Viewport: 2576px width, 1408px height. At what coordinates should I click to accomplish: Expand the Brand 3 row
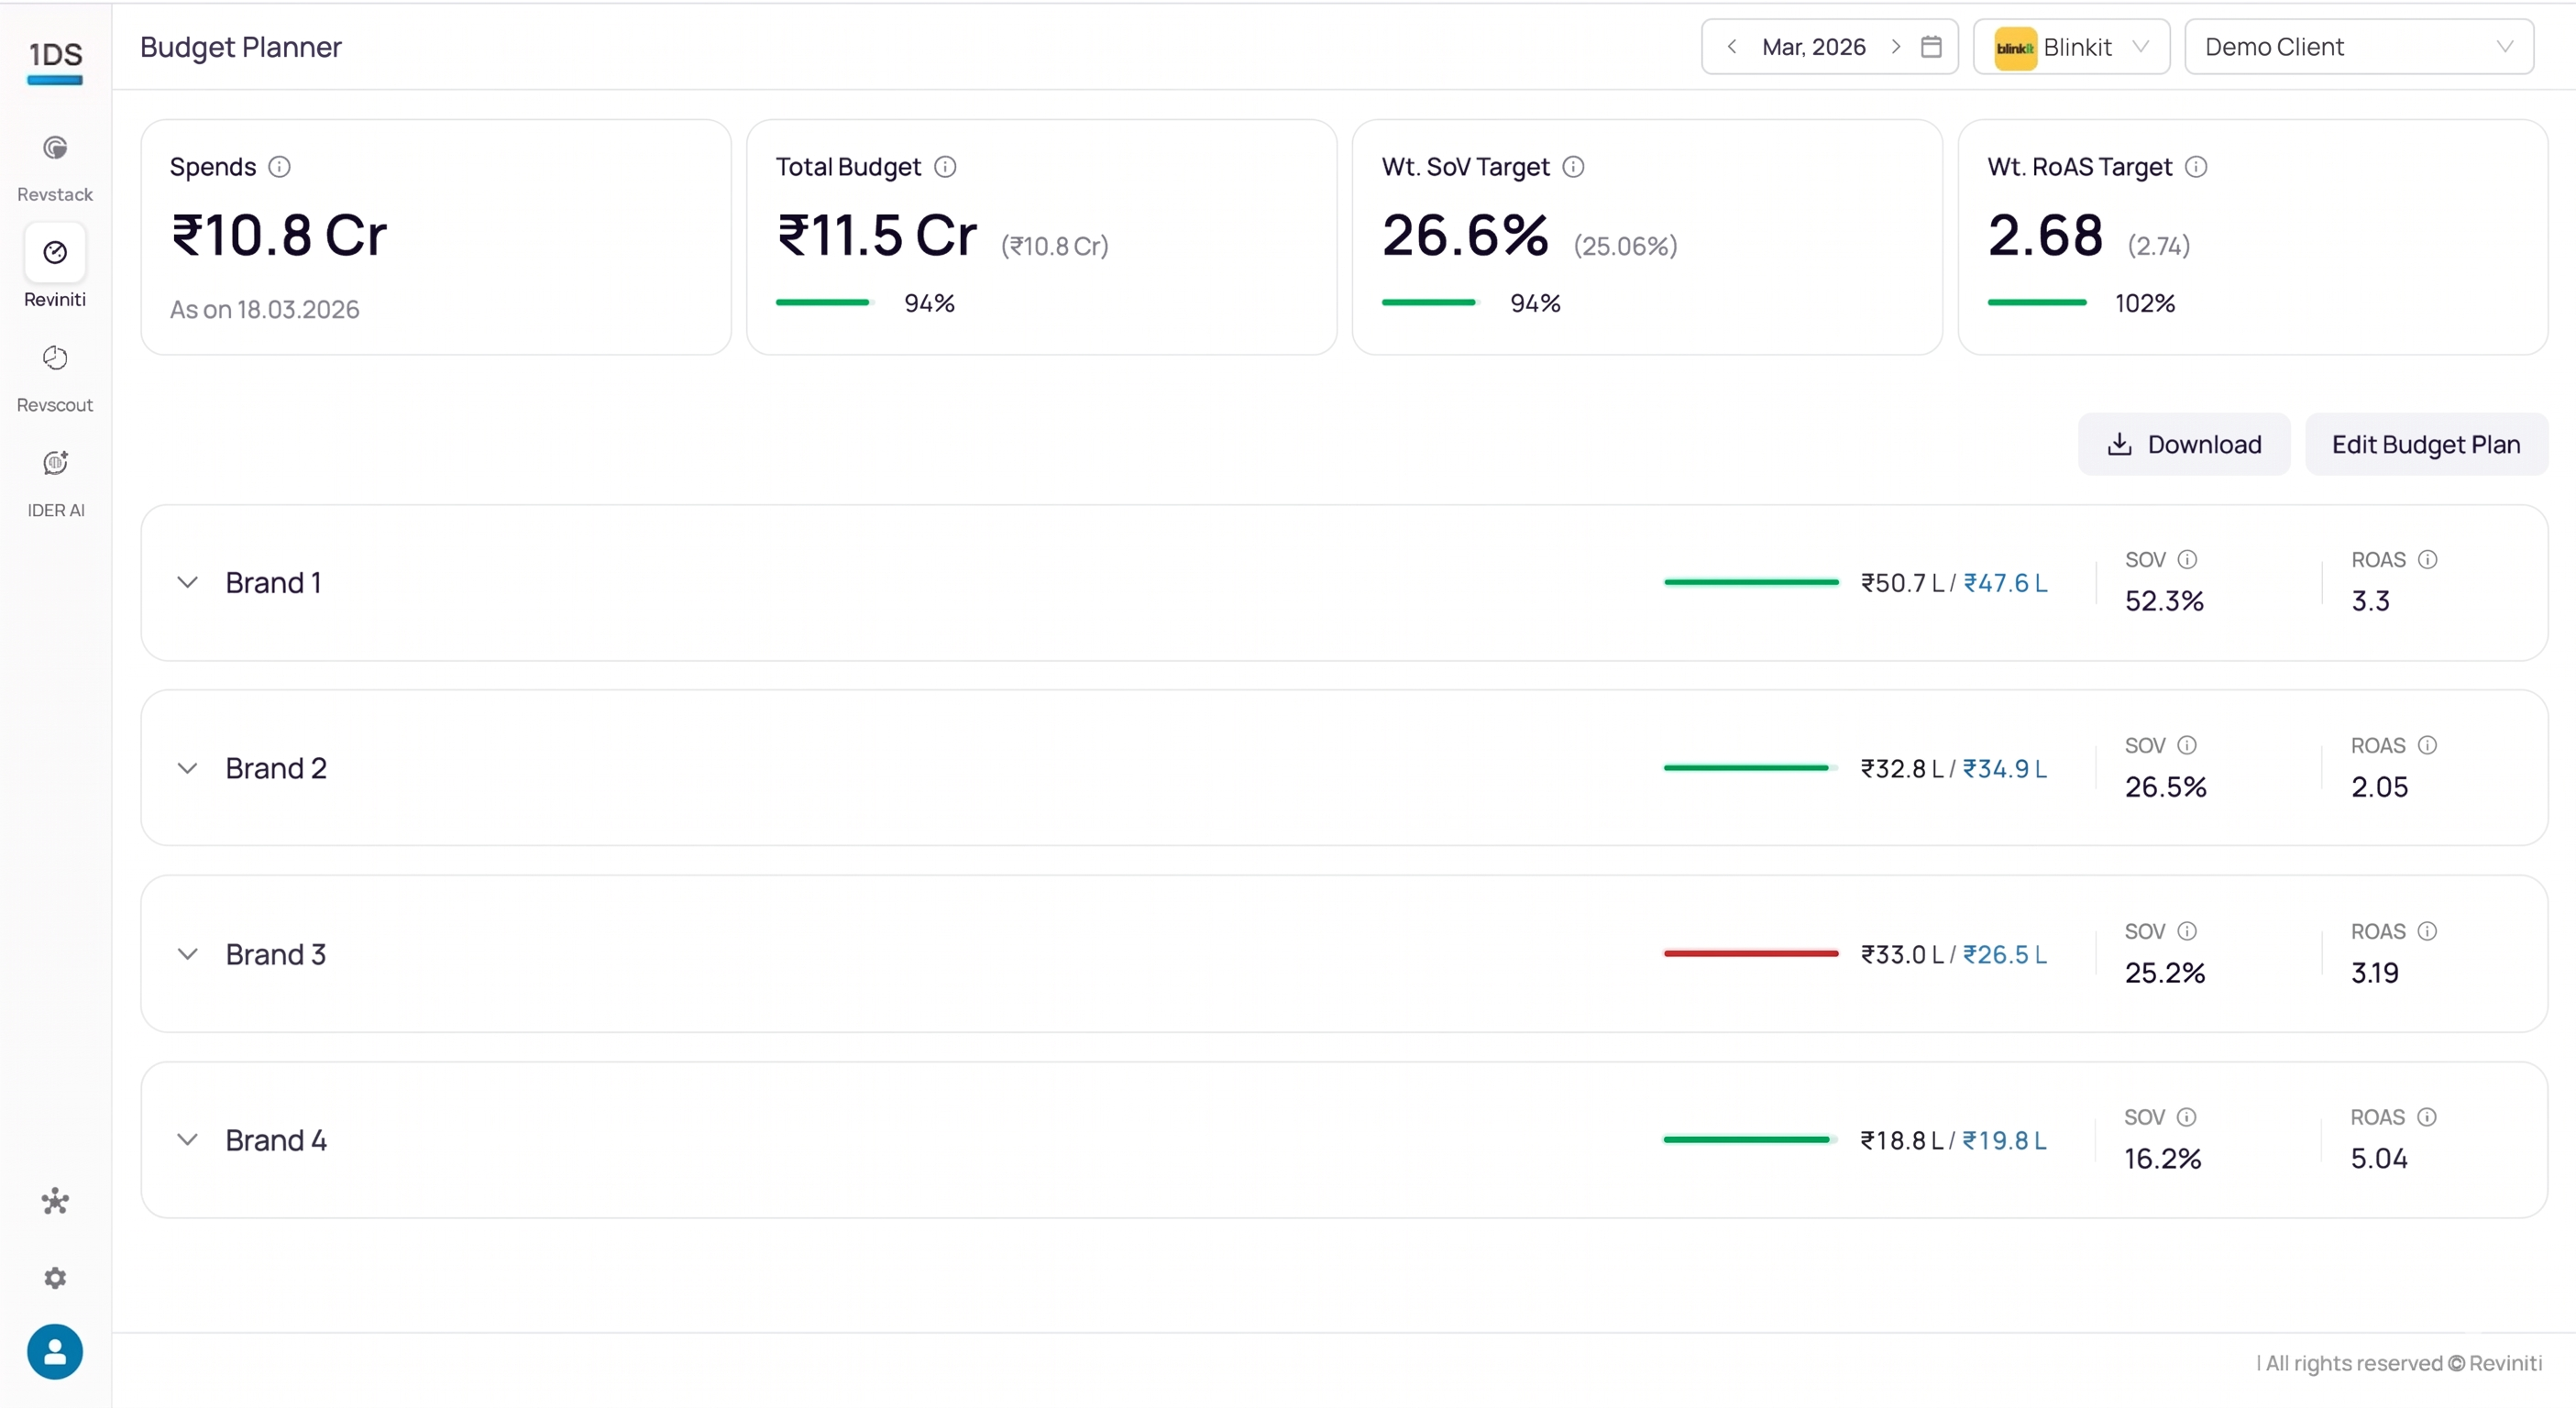pyautogui.click(x=187, y=954)
